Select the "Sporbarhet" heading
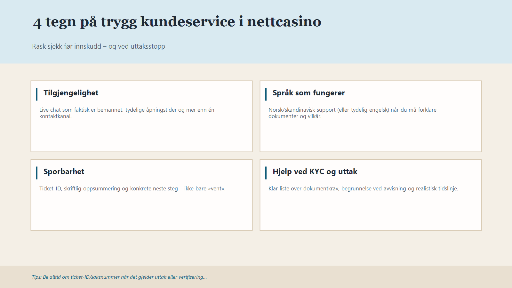Viewport: 512px width, 288px height. 64,172
